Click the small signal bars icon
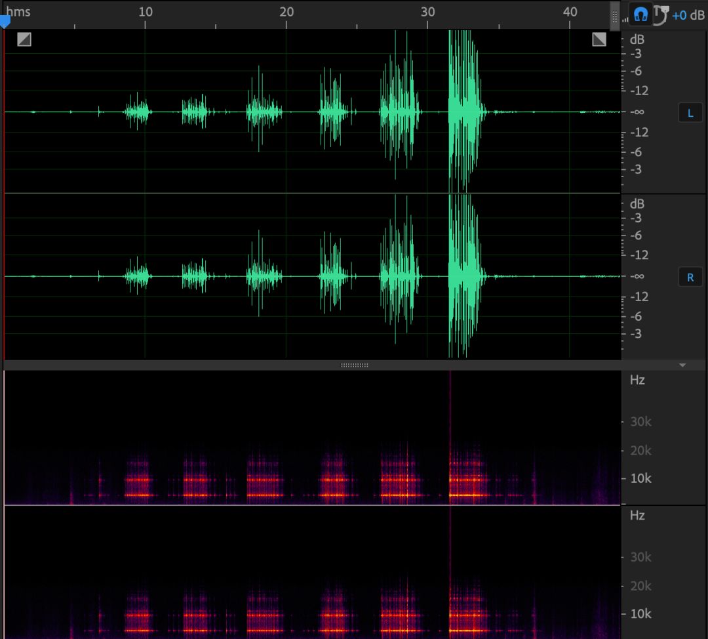 pos(625,18)
